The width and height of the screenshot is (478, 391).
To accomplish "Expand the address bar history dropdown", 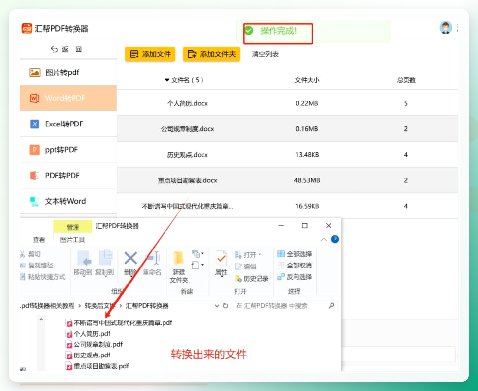I will (217, 306).
